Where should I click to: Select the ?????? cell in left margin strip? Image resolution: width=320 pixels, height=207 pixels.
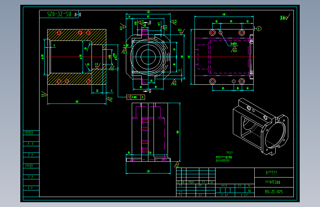click(31, 133)
